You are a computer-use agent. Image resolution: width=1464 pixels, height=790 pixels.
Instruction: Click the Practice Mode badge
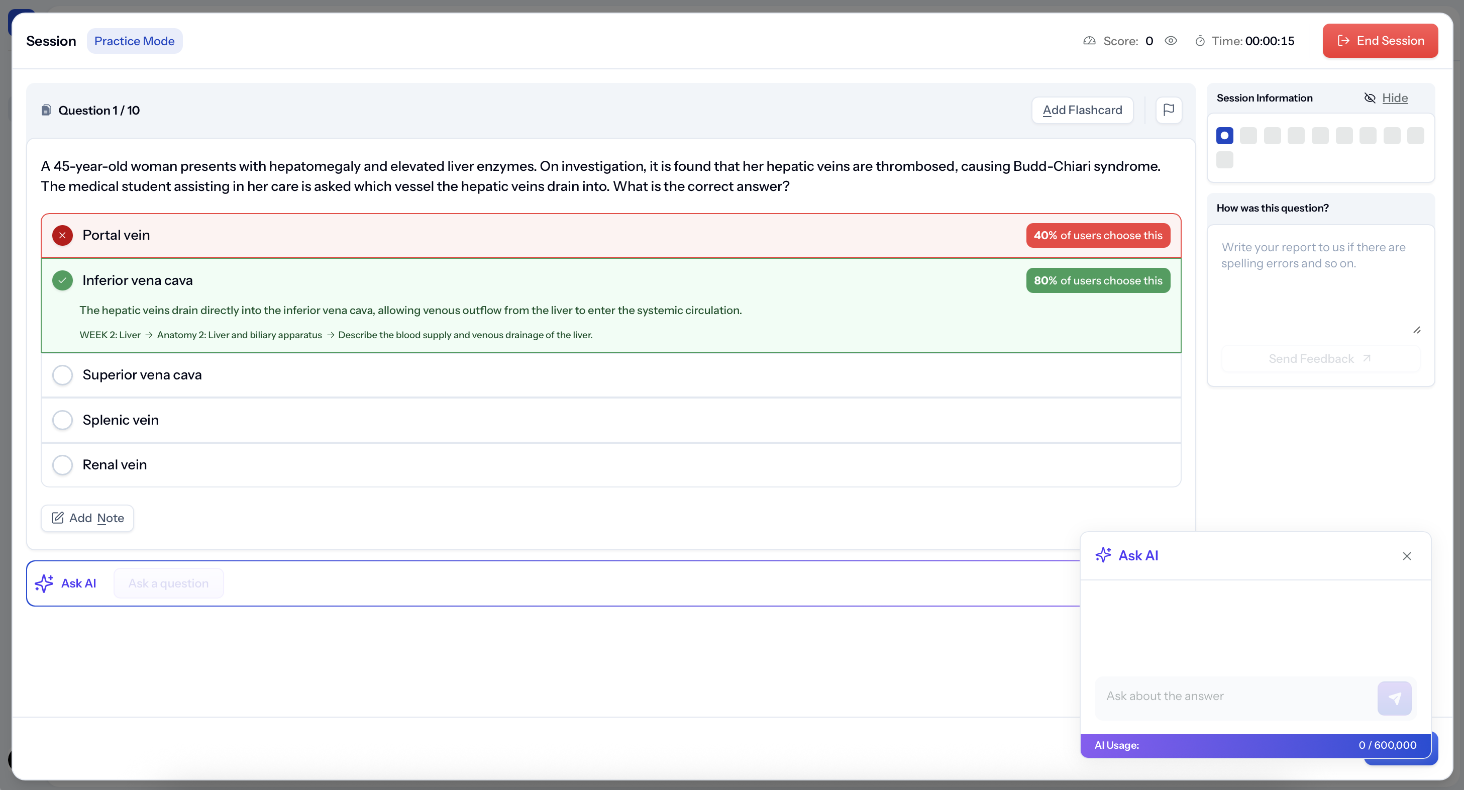coord(134,41)
